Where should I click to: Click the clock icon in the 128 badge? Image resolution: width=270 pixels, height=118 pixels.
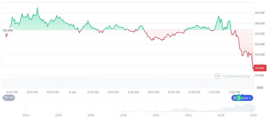pyautogui.click(x=6, y=98)
